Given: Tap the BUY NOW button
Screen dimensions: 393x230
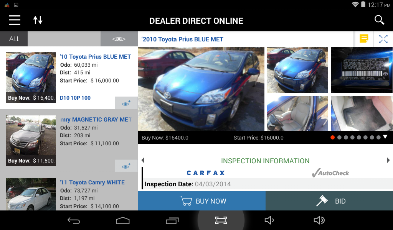Looking at the screenshot, I should [x=201, y=201].
